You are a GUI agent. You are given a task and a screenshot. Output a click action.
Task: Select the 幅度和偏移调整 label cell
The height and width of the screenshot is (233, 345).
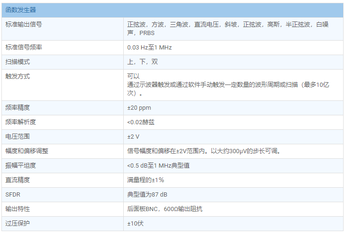pyautogui.click(x=27, y=151)
